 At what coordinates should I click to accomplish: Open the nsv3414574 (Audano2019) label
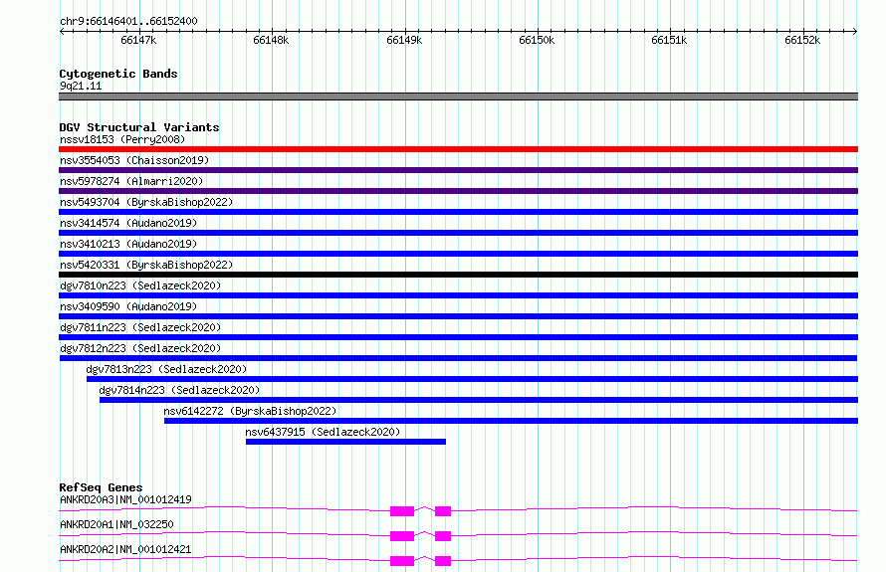click(128, 223)
